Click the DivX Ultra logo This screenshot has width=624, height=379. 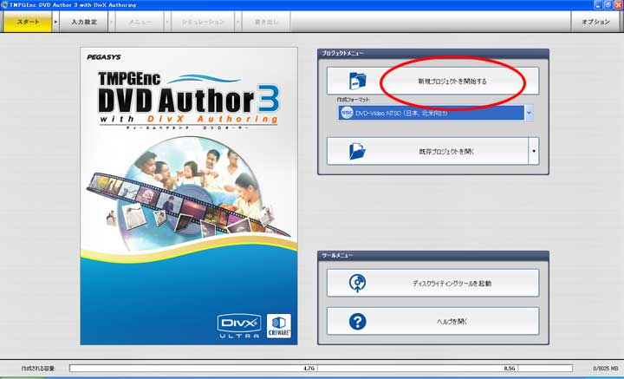click(x=239, y=326)
